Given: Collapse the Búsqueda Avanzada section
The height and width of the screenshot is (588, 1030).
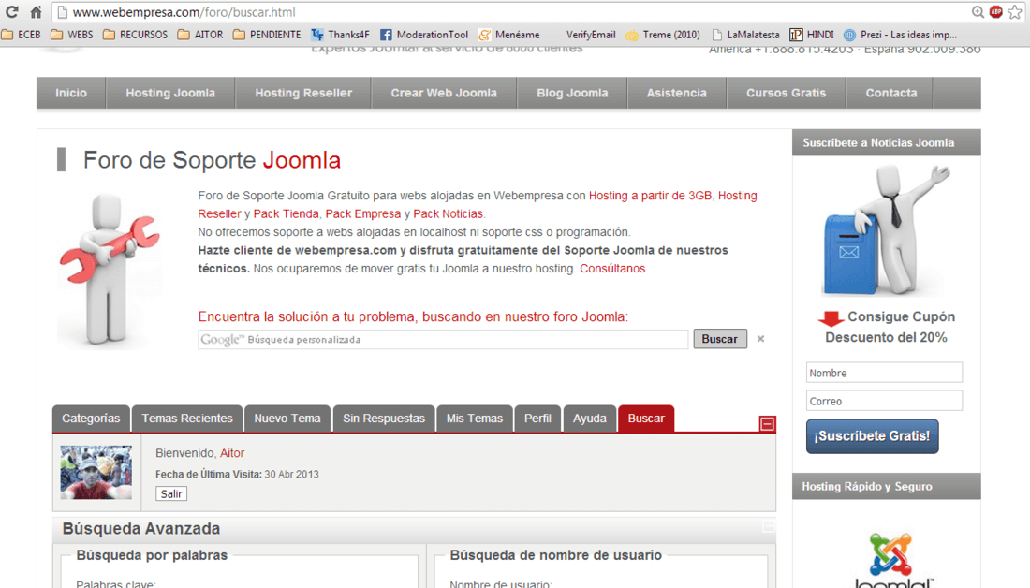Looking at the screenshot, I should pos(768,526).
